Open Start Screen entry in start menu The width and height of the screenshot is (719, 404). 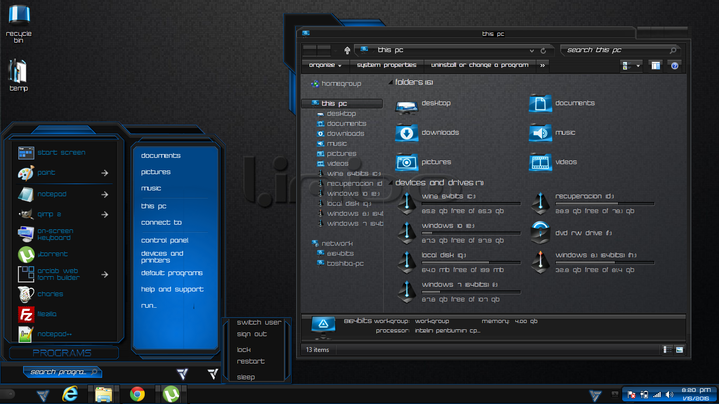coord(61,153)
